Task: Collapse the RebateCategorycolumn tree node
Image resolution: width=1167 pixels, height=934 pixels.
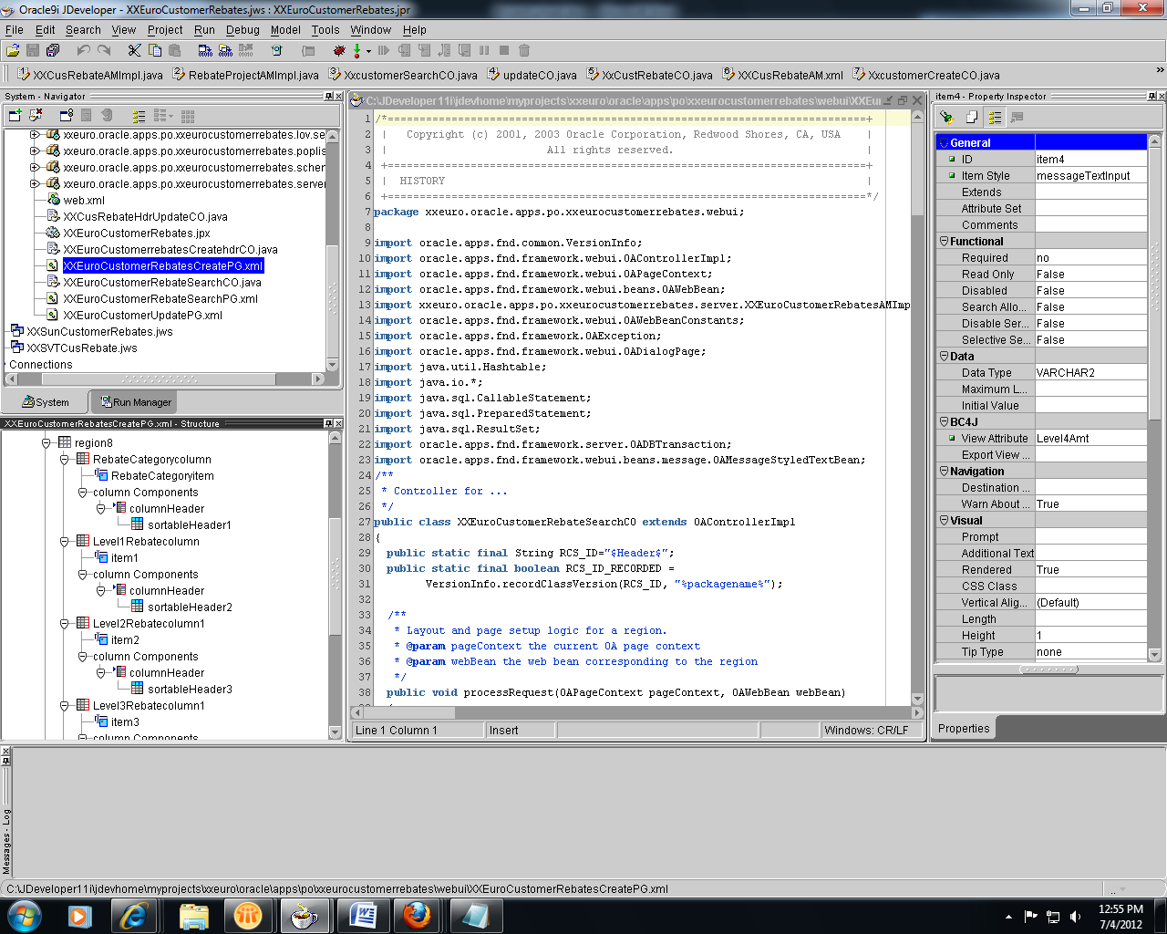Action: point(65,459)
